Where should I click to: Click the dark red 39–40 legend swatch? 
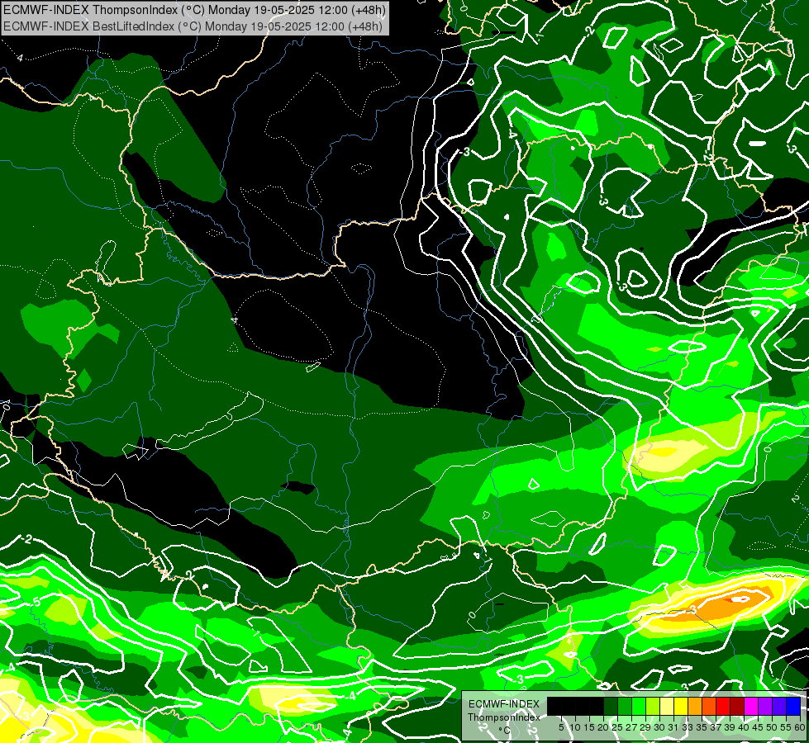(737, 706)
